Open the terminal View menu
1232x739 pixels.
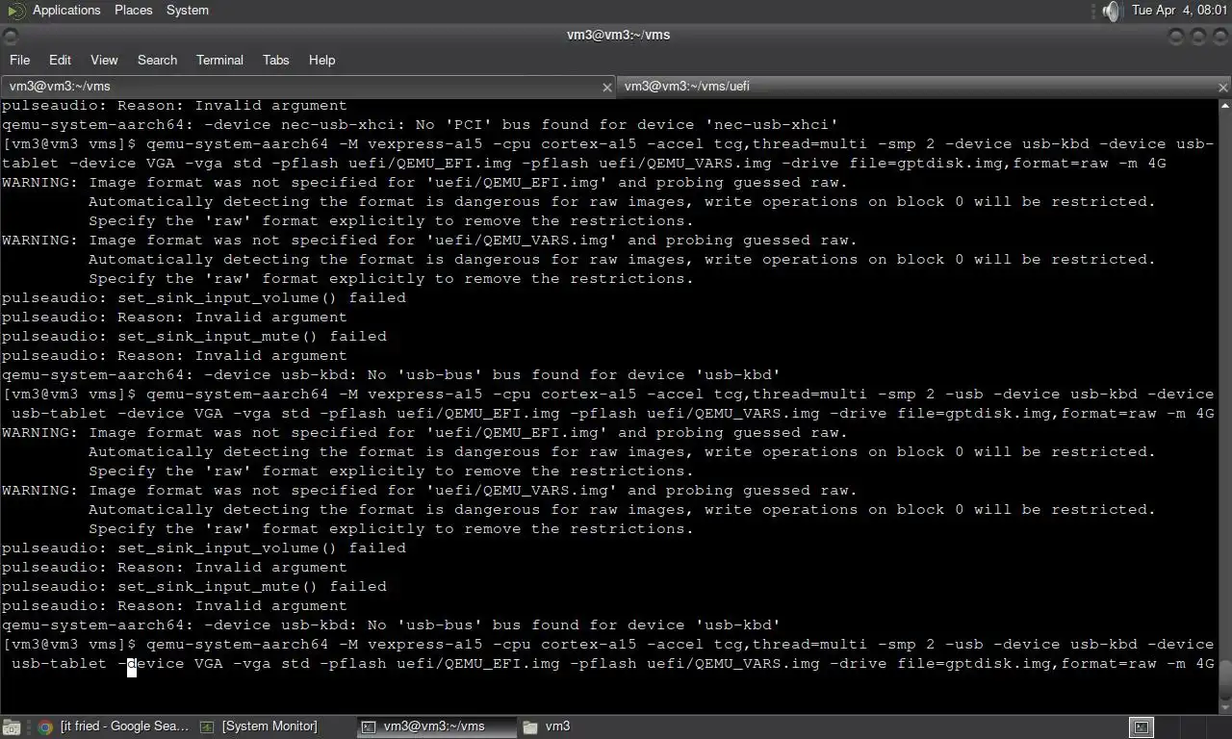pyautogui.click(x=104, y=60)
